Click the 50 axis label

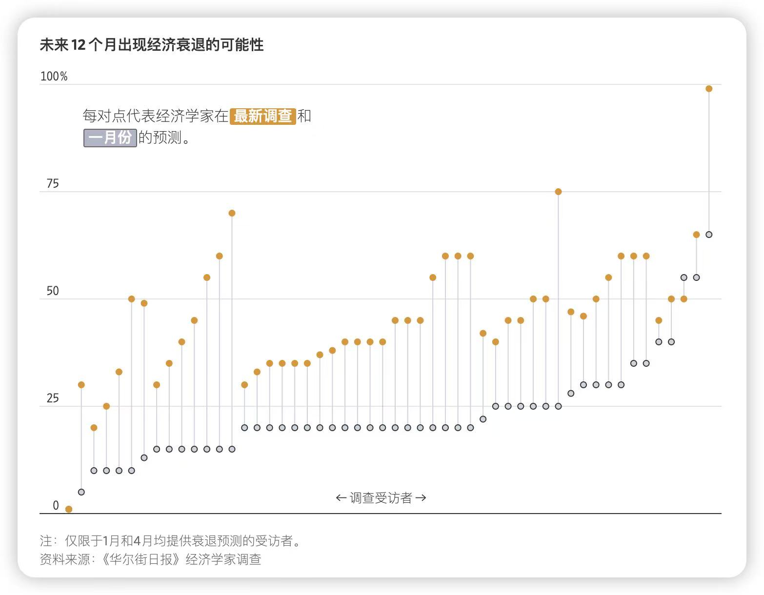(x=53, y=291)
